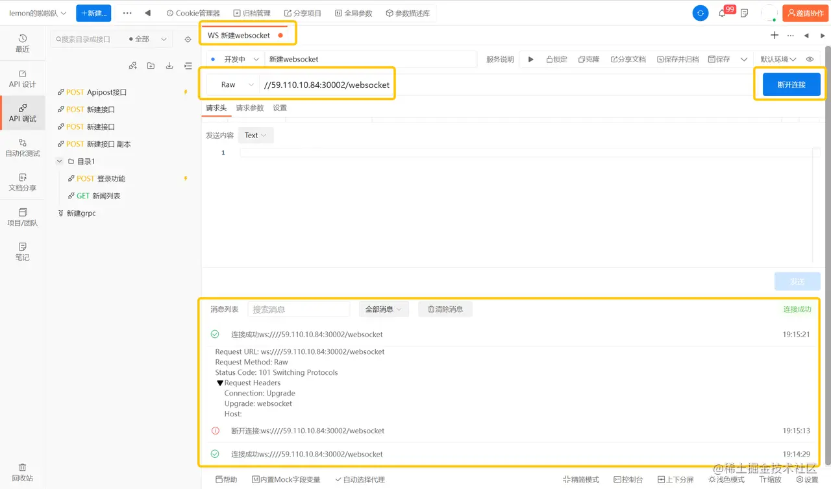Click the 锁定 lock button
This screenshot has height=489, width=831.
[556, 59]
